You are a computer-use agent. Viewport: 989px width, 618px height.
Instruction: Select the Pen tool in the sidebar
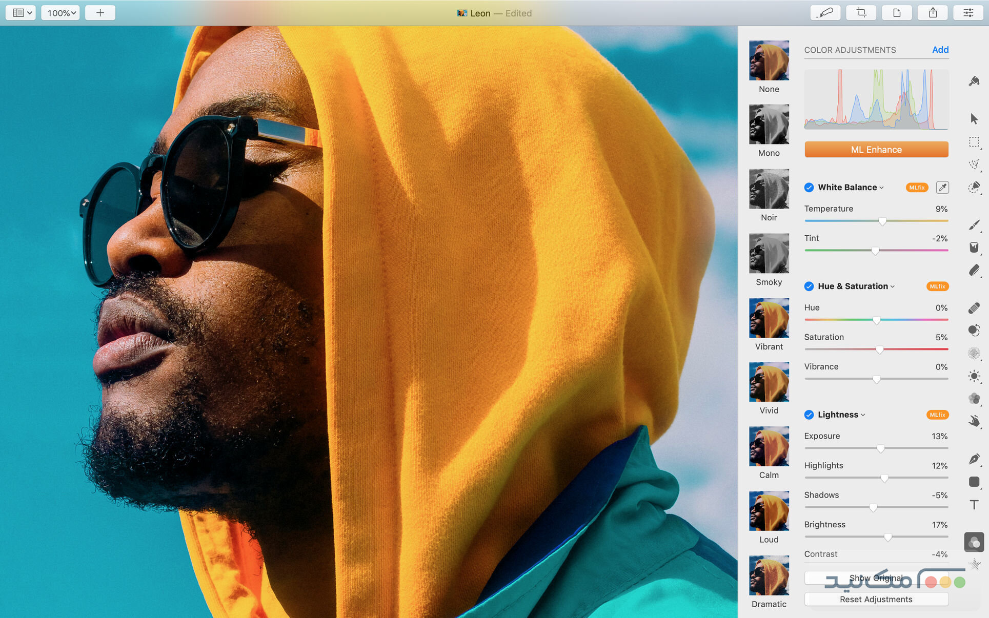974,459
